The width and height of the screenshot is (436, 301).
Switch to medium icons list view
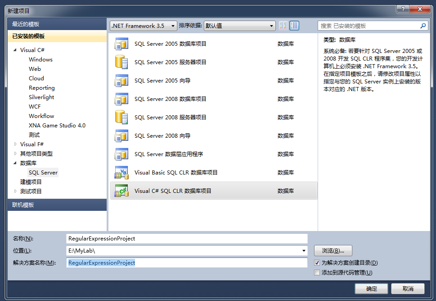click(294, 26)
